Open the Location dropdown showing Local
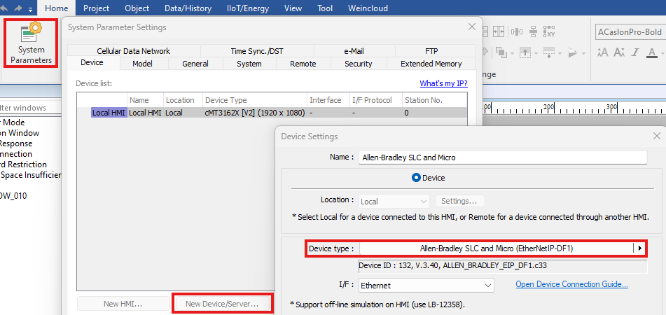Viewport: 666px width, 315px height. 394,201
